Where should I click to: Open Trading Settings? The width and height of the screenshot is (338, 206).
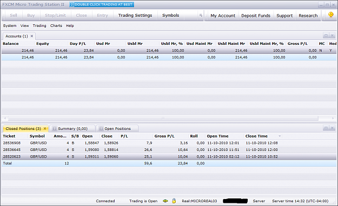coord(135,16)
